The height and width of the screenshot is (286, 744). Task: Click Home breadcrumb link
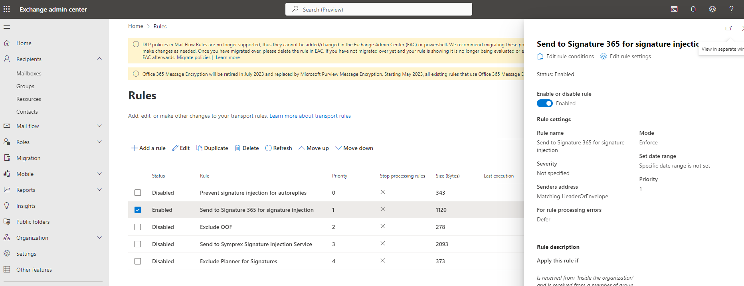click(x=136, y=26)
